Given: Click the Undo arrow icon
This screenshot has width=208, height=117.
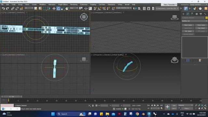Looking at the screenshot, I should coord(3,8).
